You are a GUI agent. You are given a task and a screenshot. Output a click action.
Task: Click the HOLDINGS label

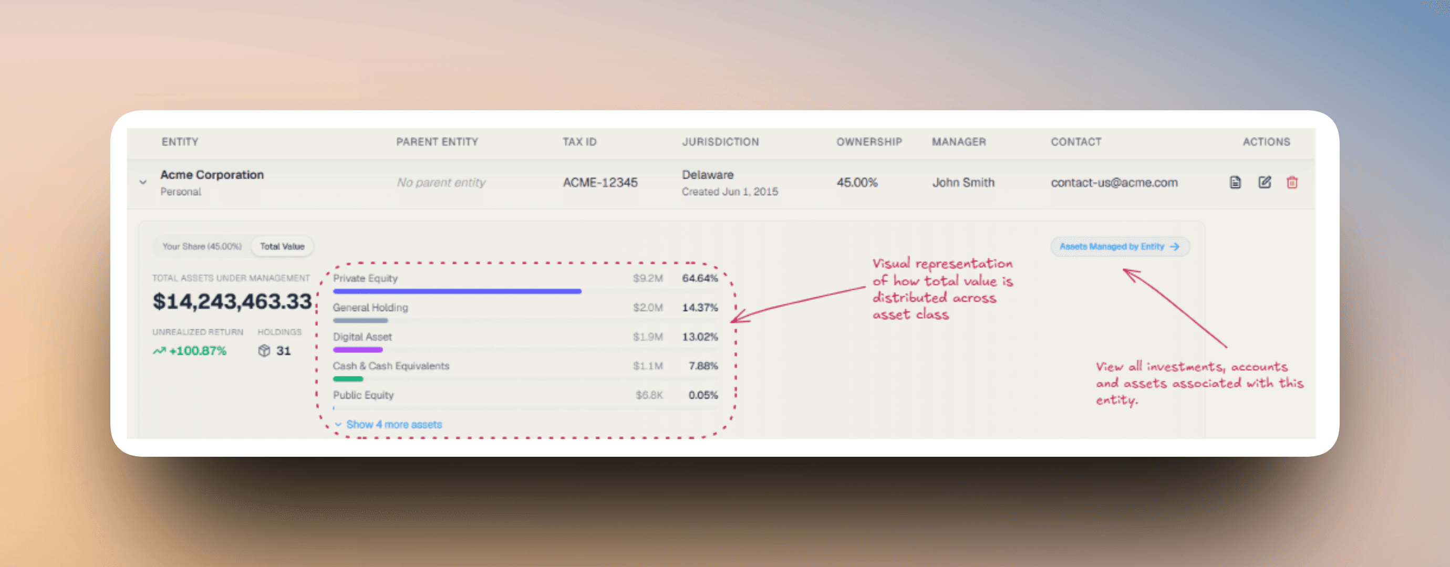click(279, 332)
